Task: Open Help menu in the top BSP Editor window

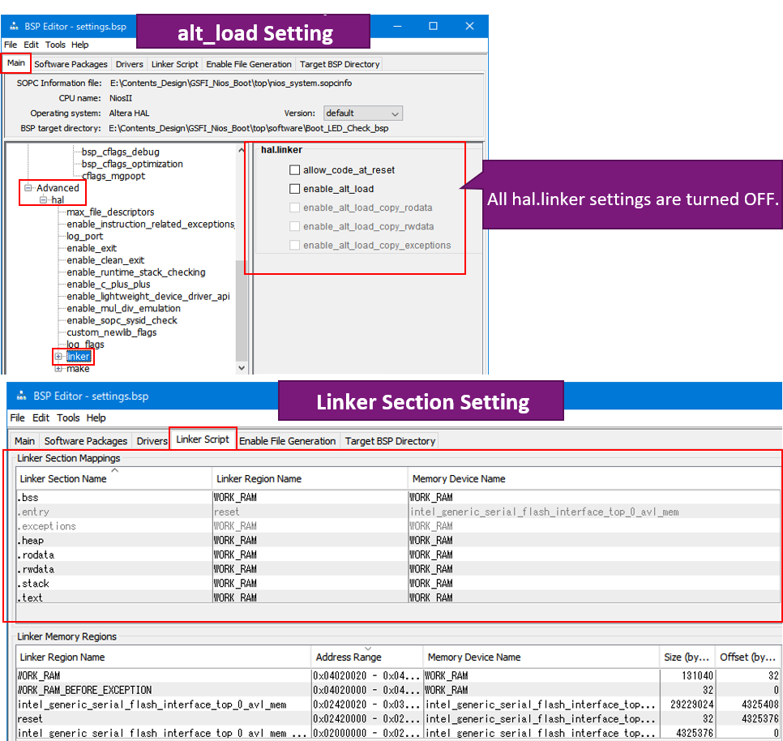Action: pyautogui.click(x=80, y=45)
